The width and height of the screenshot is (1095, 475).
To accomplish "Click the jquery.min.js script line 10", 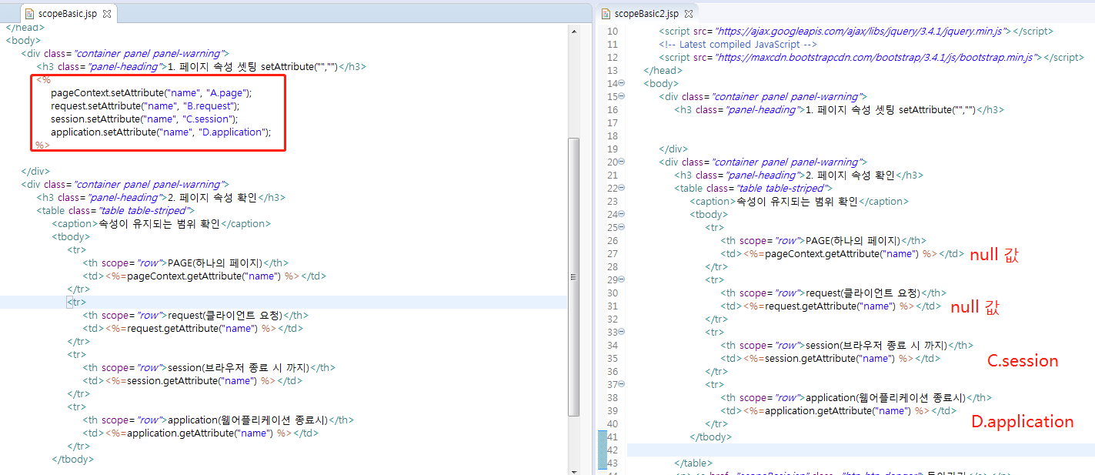I will coord(856,31).
